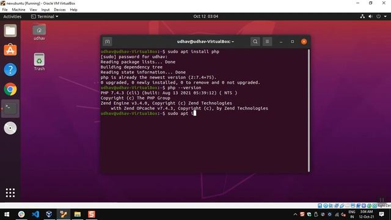Open the VirtualBox Help menu
391x220 pixels.
coord(73,10)
